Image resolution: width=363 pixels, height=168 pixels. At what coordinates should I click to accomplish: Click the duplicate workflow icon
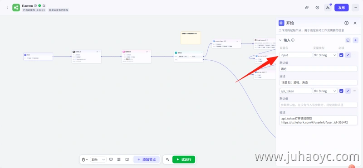click(307, 8)
